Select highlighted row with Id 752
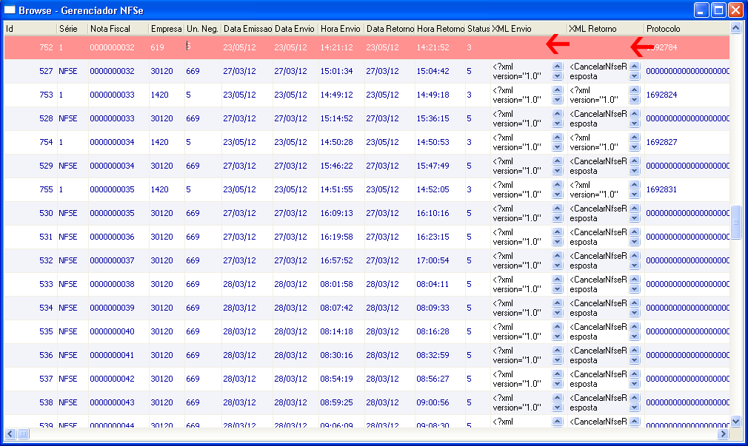748x446 pixels. pos(367,47)
